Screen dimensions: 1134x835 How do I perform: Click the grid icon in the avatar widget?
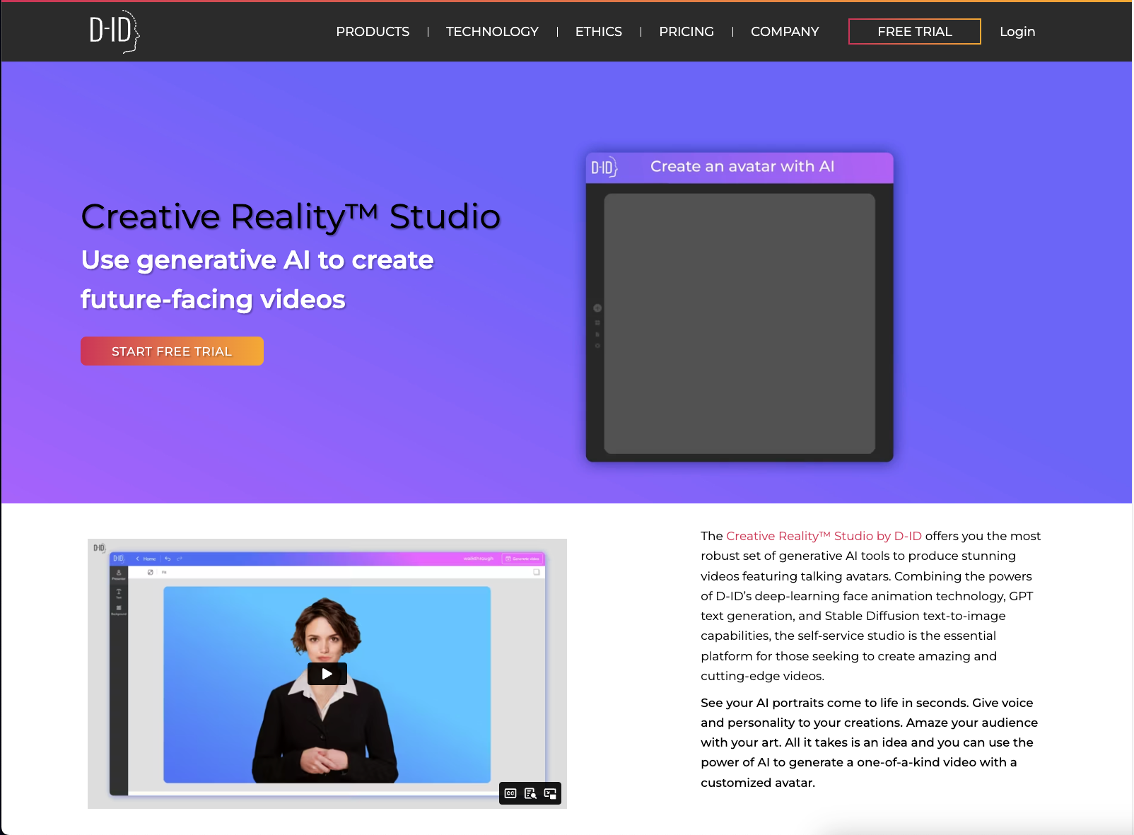(x=597, y=322)
